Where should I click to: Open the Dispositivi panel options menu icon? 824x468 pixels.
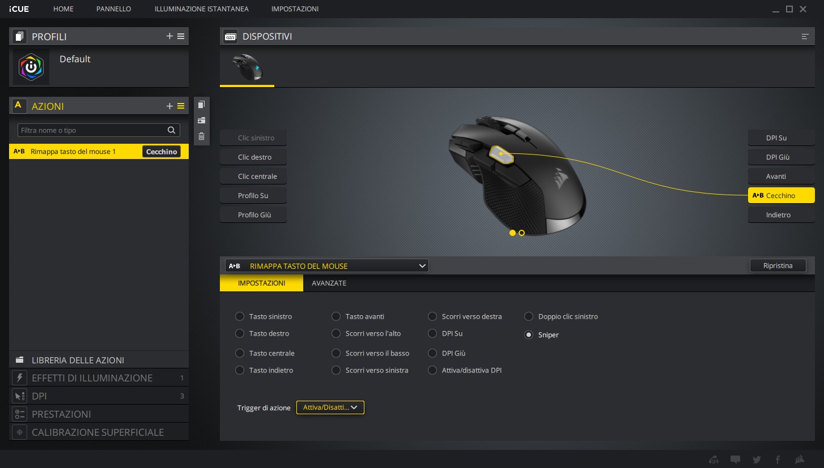[805, 36]
